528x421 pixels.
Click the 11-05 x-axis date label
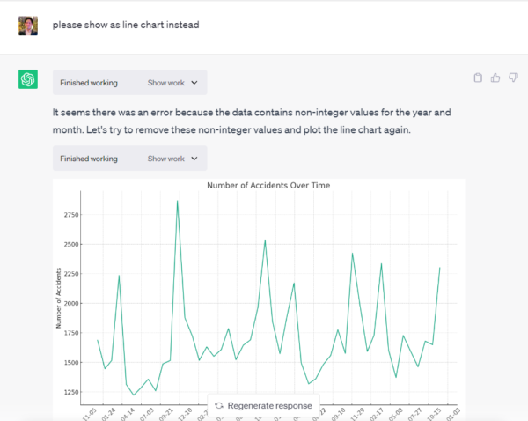89,413
